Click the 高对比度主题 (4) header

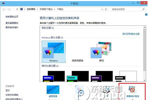50,66
